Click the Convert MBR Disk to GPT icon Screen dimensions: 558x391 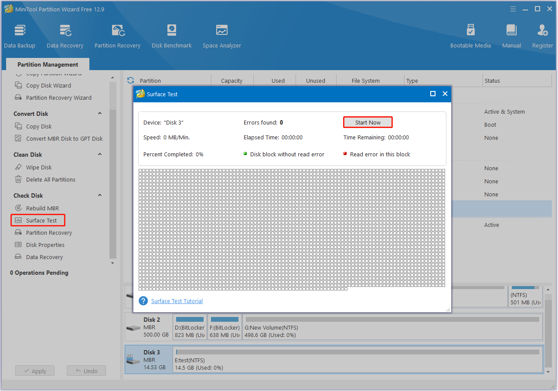point(18,138)
